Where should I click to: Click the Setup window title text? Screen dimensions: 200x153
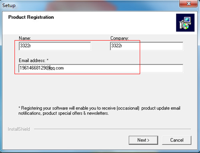[9, 6]
